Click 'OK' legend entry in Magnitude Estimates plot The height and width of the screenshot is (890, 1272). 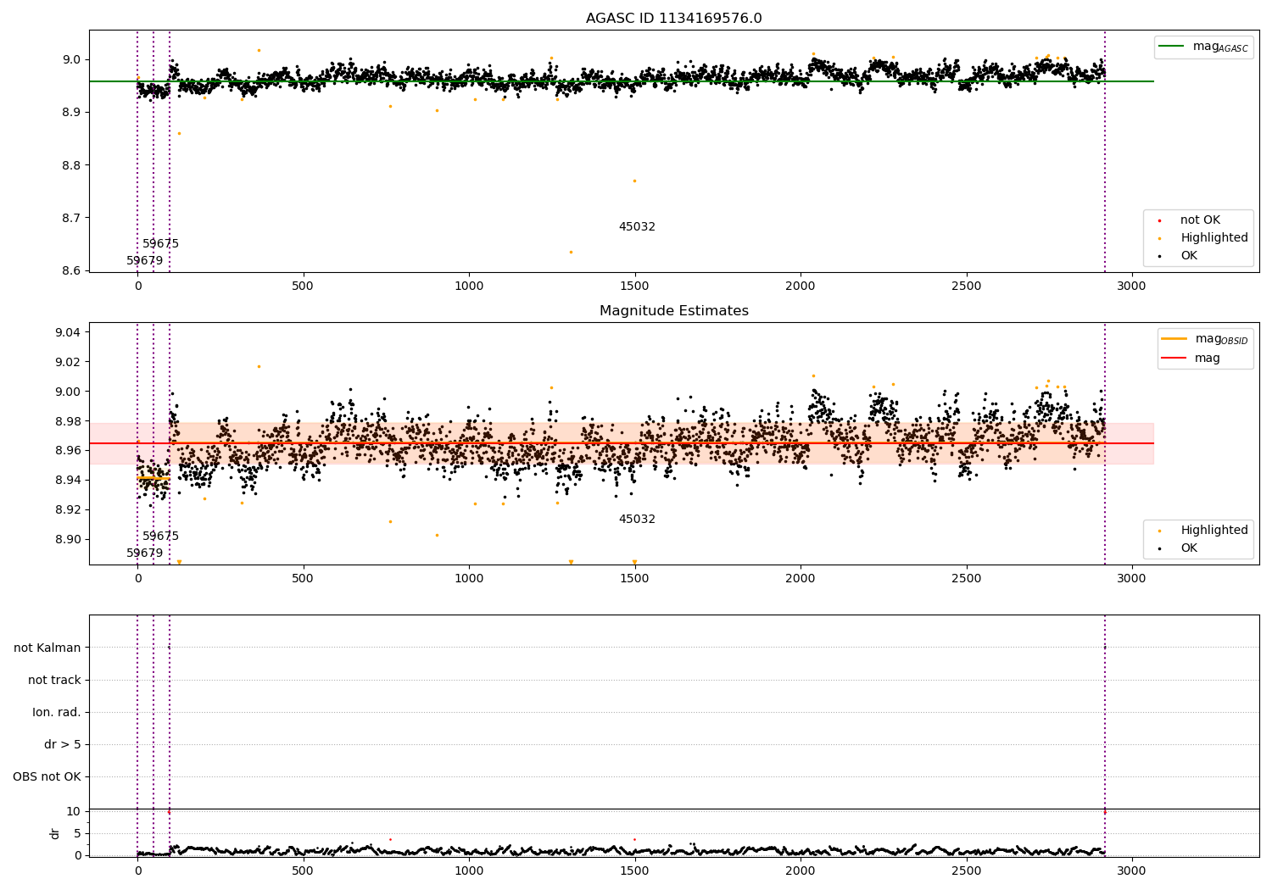[1189, 548]
